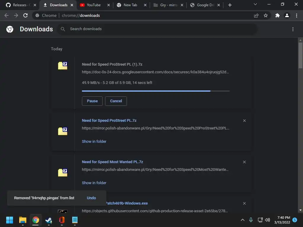Image resolution: width=303 pixels, height=227 pixels.
Task: Bookmark this page with star icon
Action: point(266,15)
